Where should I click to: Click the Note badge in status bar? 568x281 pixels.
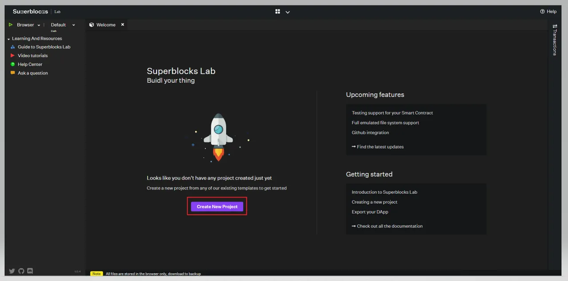tap(97, 274)
